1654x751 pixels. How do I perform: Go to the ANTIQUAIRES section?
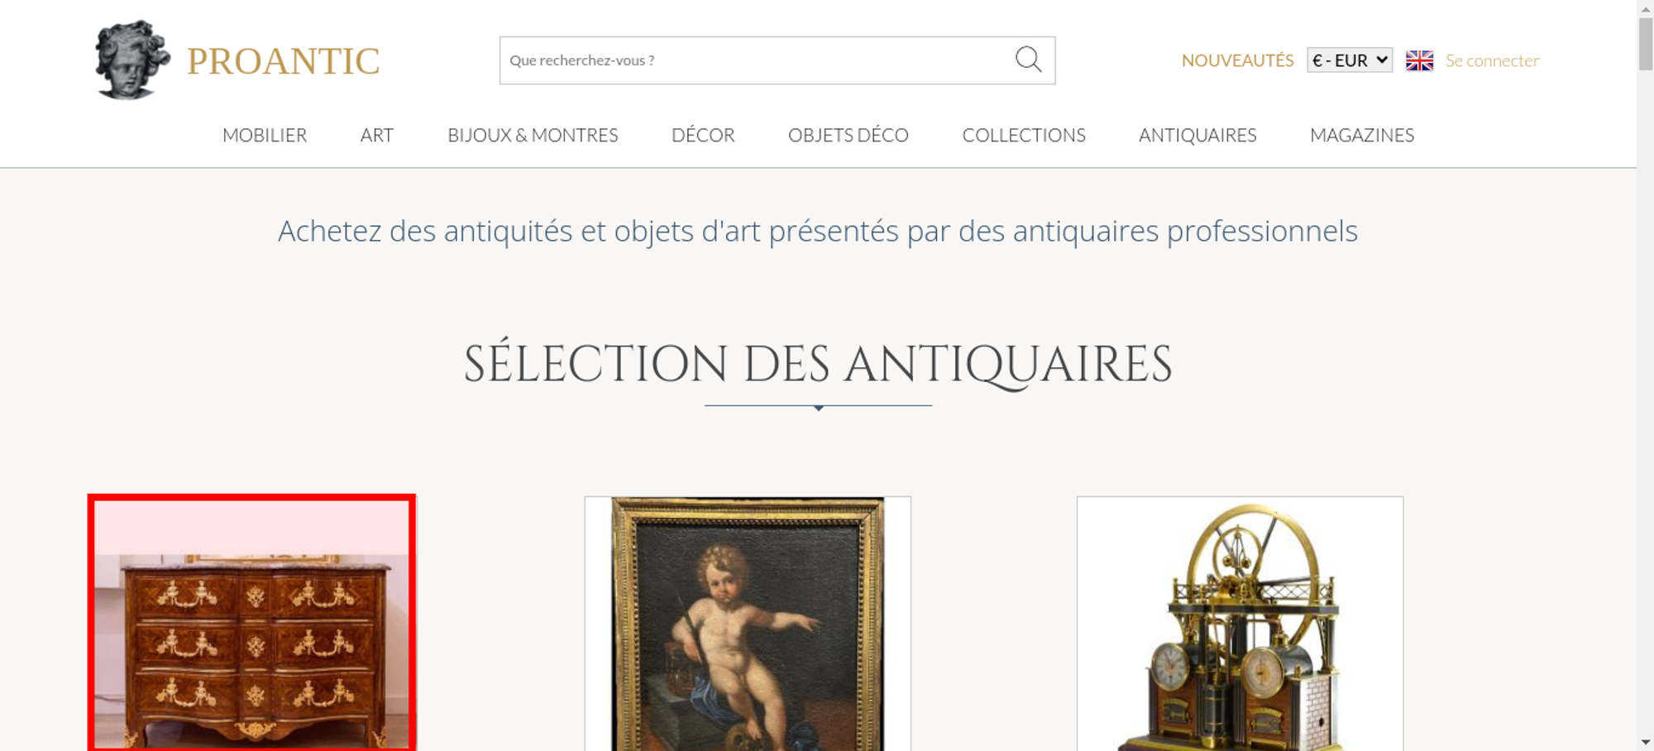pyautogui.click(x=1197, y=135)
